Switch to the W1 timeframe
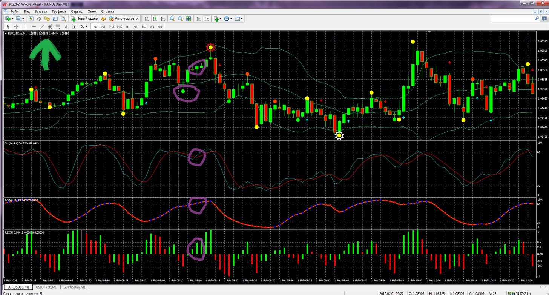The image size is (549, 295). 152,26
